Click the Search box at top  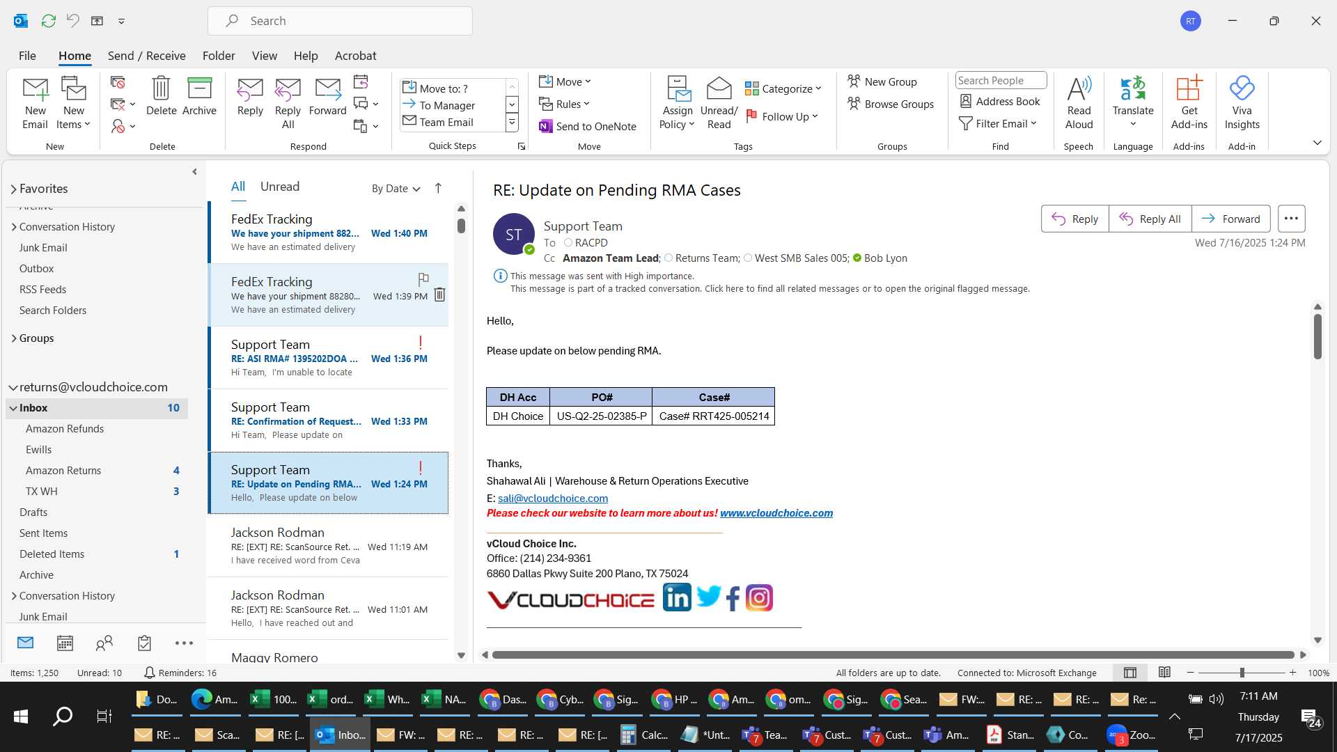[340, 21]
